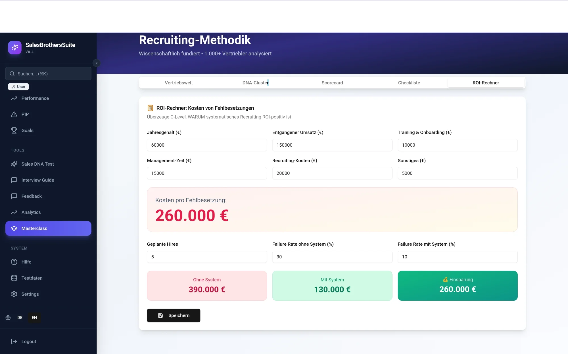Click the User role badge
The height and width of the screenshot is (354, 568).
click(18, 87)
